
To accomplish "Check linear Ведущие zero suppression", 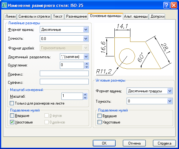I will [x=12, y=116].
